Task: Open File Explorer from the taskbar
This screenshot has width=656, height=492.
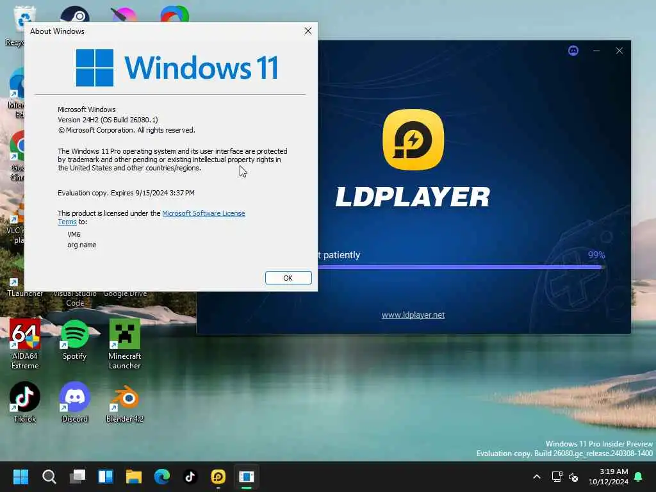Action: pos(134,477)
